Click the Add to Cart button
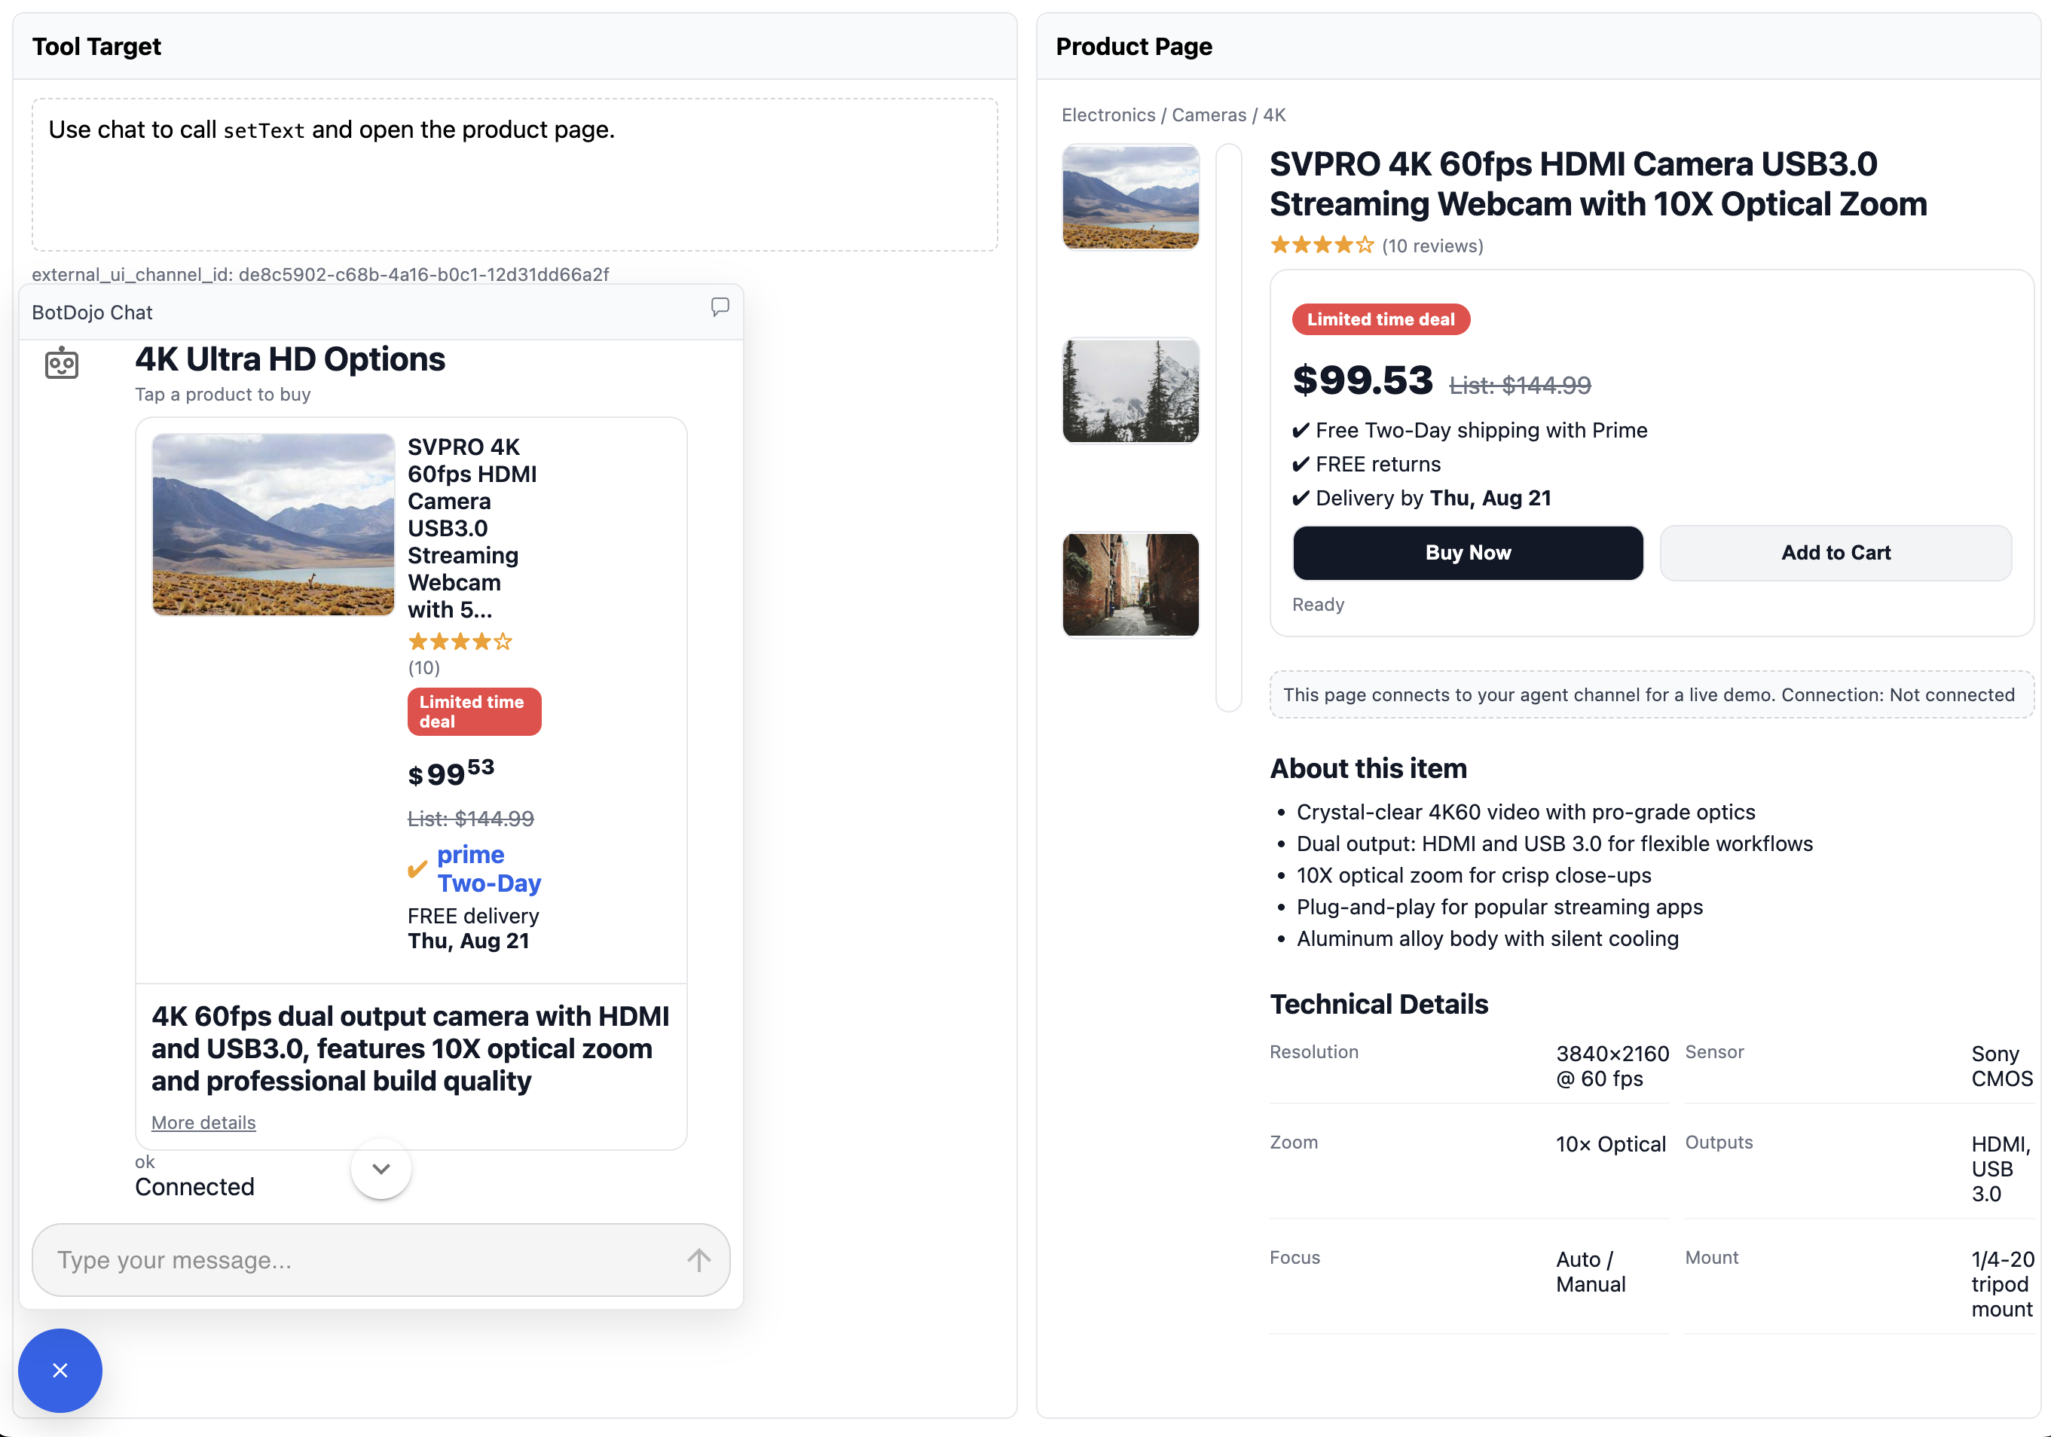The width and height of the screenshot is (2051, 1437). point(1836,553)
